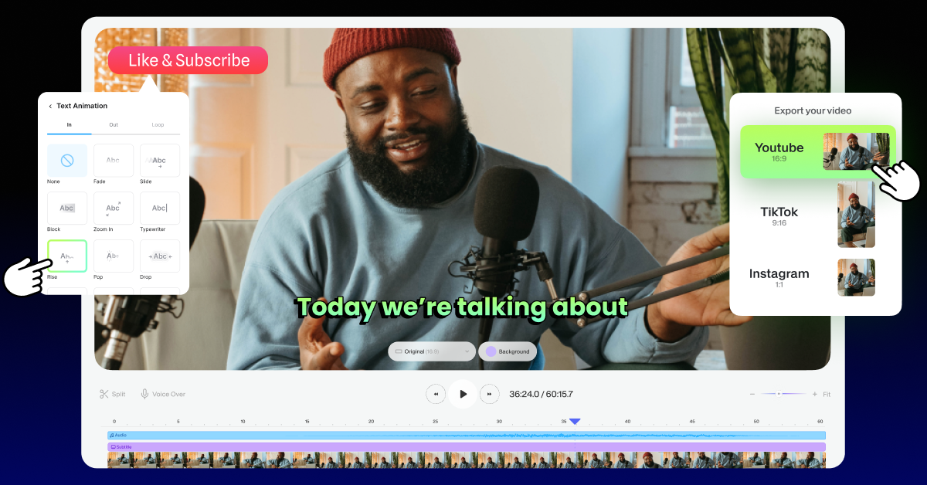Select the None text animation icon
The width and height of the screenshot is (927, 485).
(x=67, y=161)
